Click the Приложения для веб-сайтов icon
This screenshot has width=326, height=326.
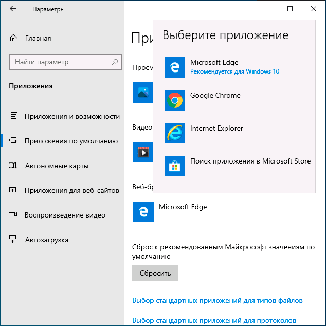[13, 190]
